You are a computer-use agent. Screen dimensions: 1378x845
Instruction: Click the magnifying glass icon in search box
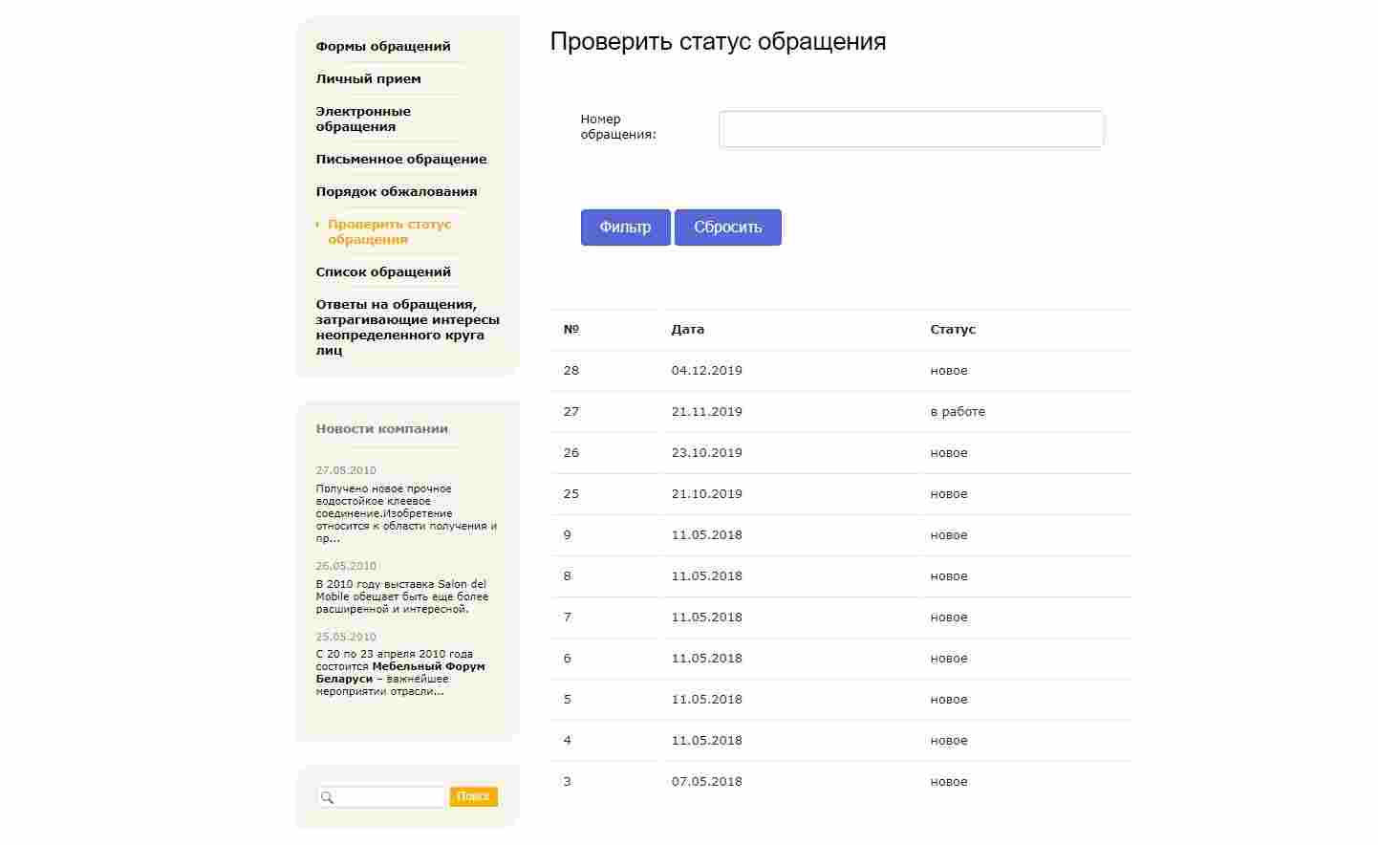[x=328, y=796]
